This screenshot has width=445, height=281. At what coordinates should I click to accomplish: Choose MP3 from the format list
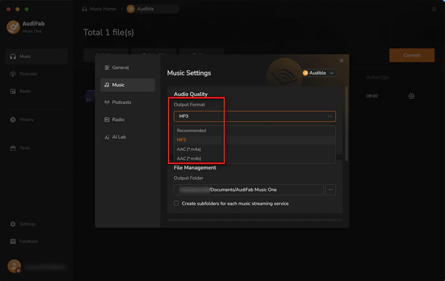pyautogui.click(x=255, y=139)
